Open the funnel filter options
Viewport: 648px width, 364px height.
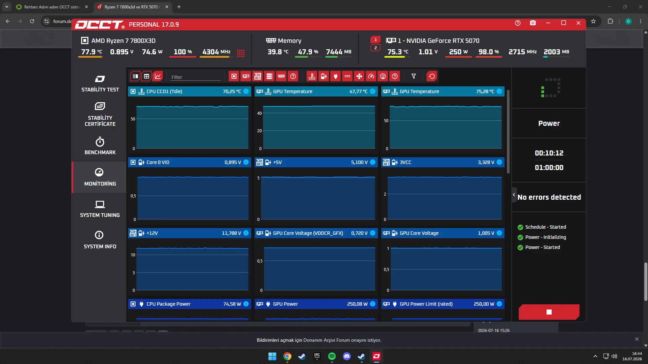414,76
